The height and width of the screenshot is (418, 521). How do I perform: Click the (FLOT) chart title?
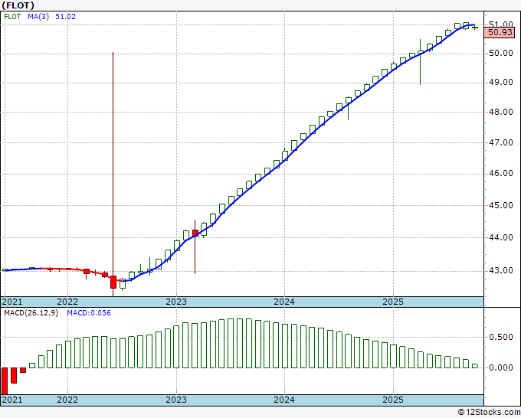[x=18, y=5]
